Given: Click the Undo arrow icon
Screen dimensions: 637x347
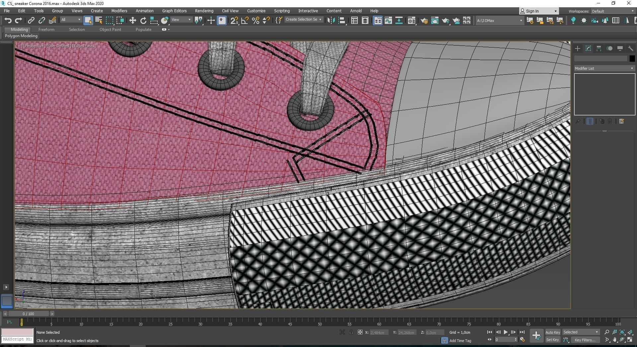Looking at the screenshot, I should [8, 21].
